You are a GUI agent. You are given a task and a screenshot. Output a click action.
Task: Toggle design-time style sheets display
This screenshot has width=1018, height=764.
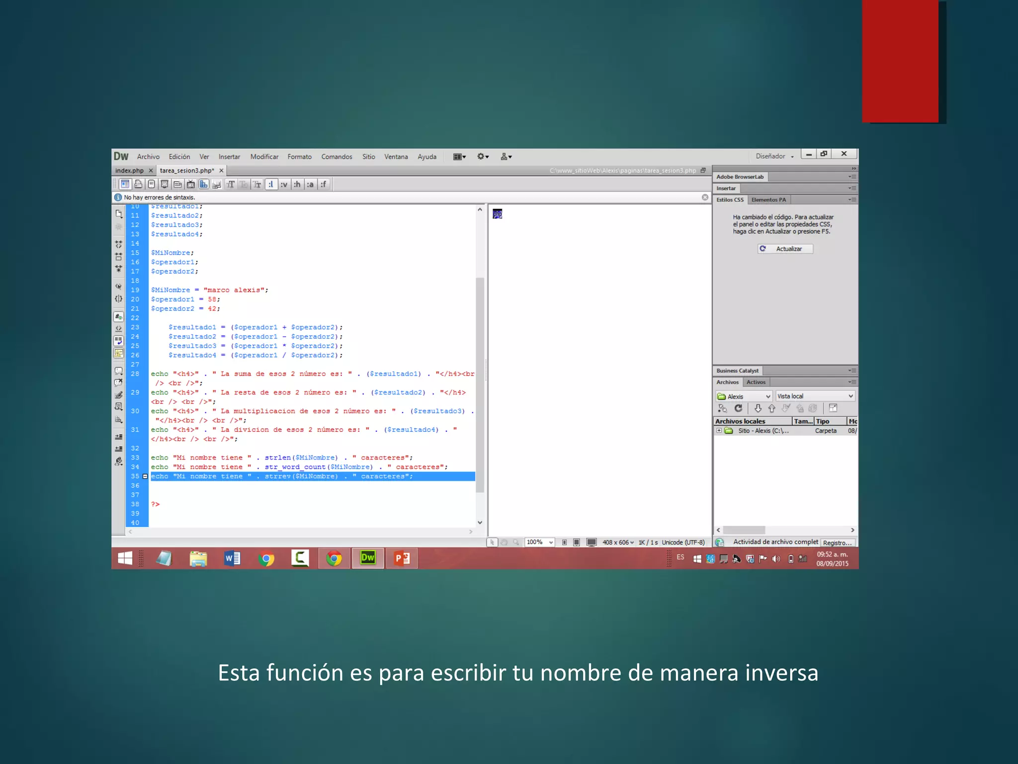(217, 185)
